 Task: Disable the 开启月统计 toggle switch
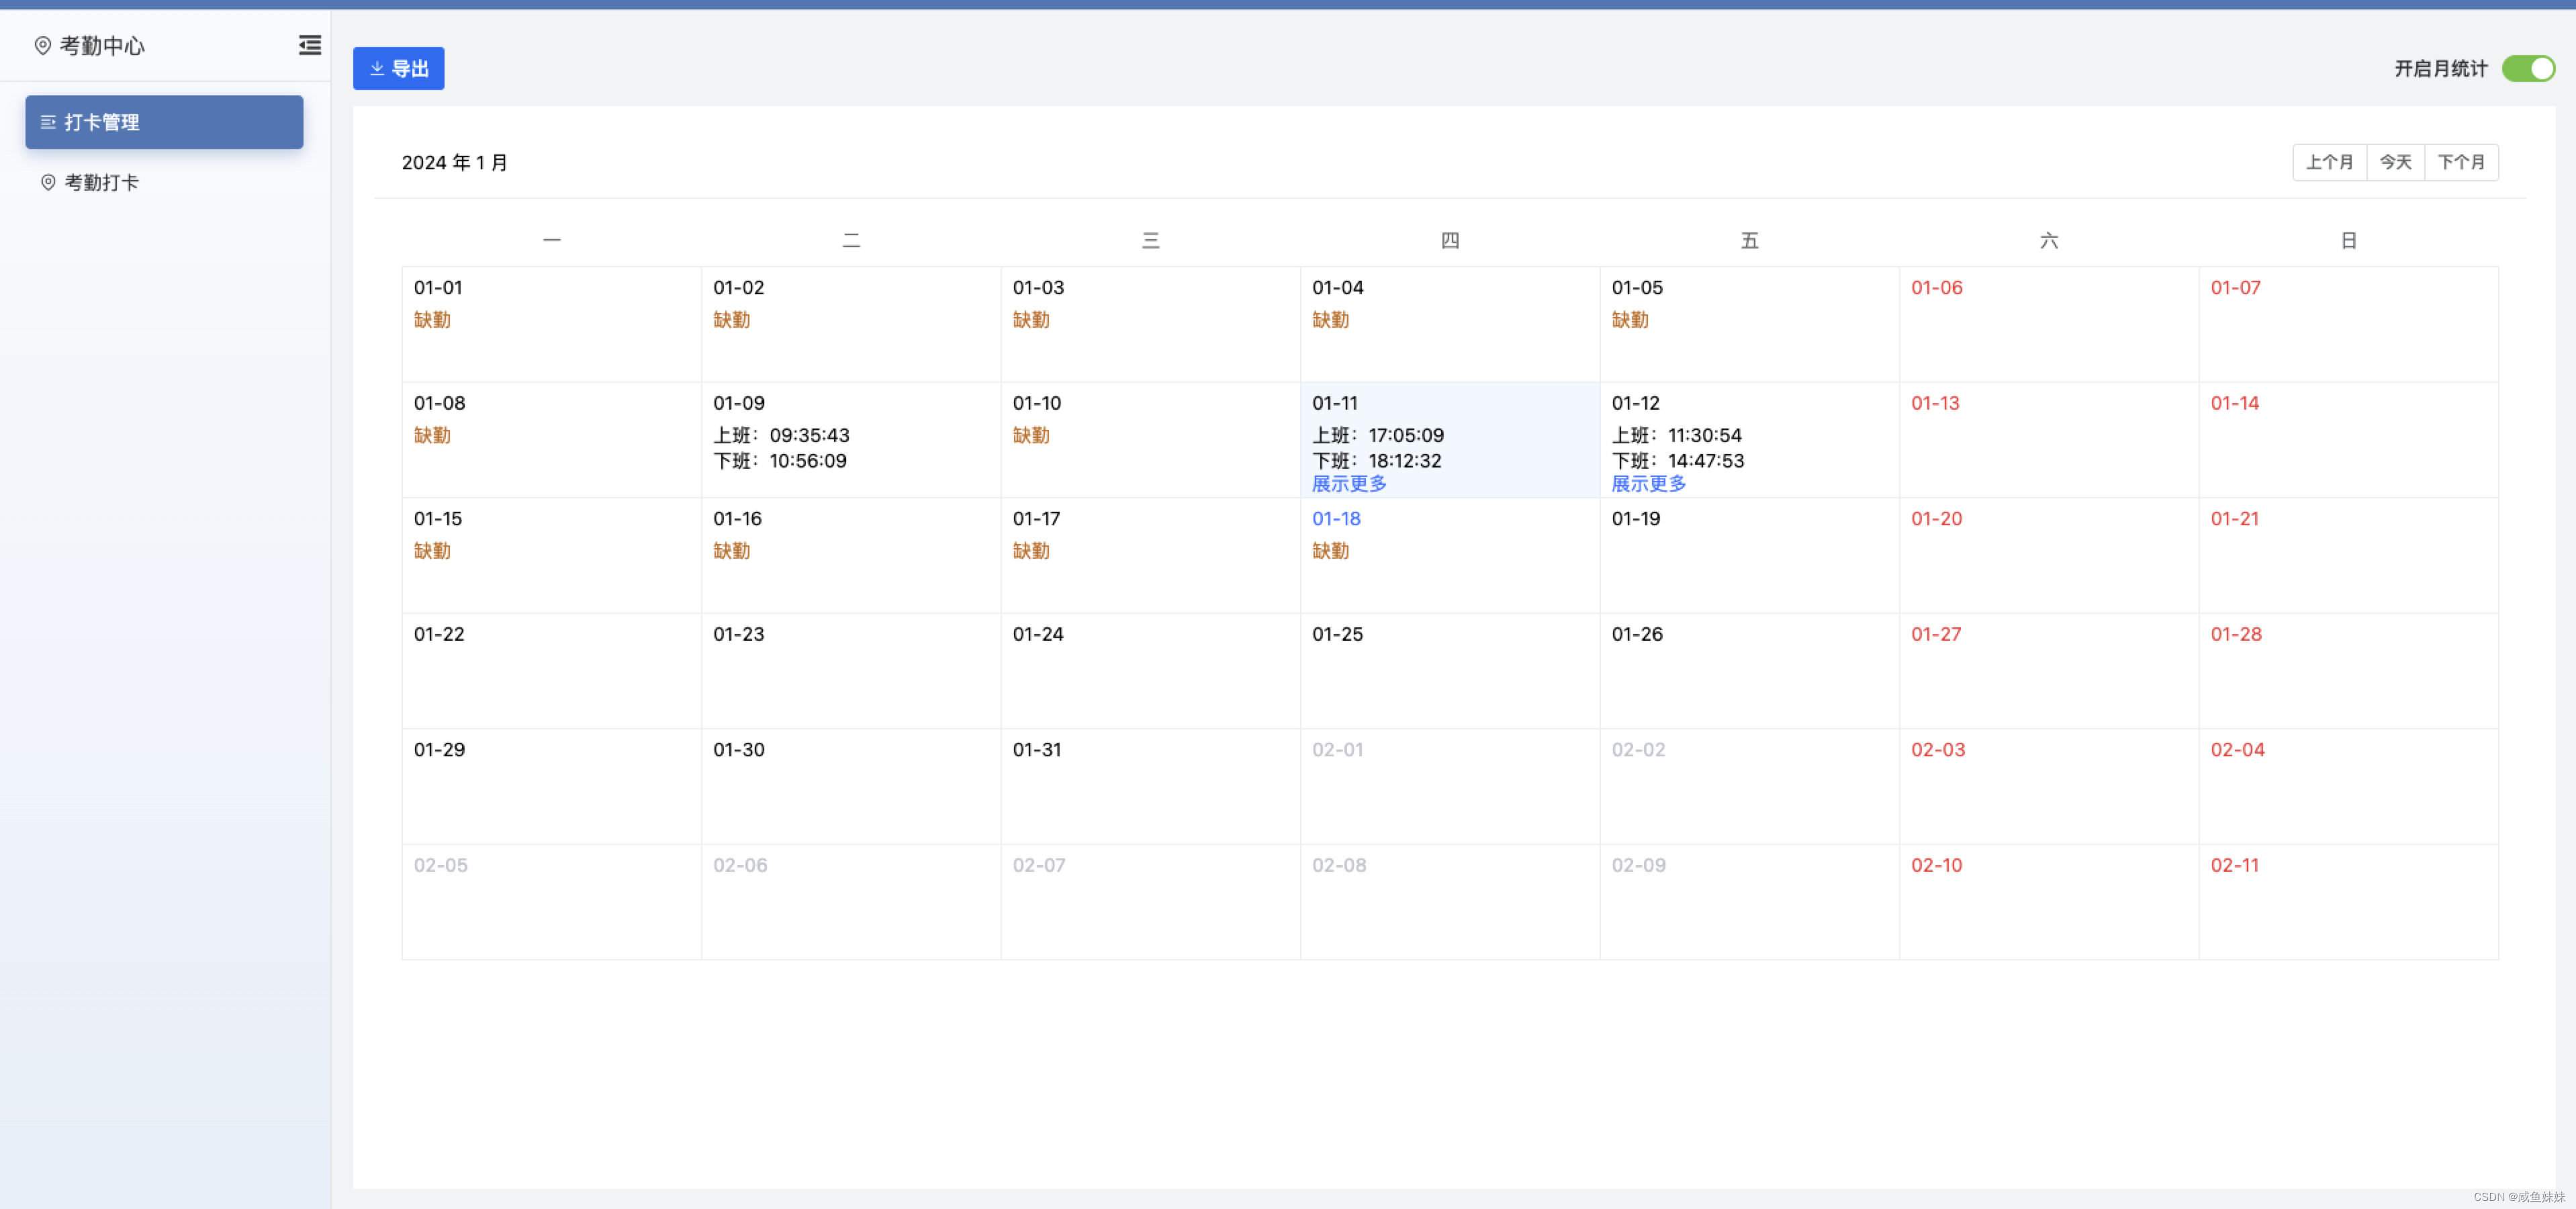pyautogui.click(x=2528, y=68)
